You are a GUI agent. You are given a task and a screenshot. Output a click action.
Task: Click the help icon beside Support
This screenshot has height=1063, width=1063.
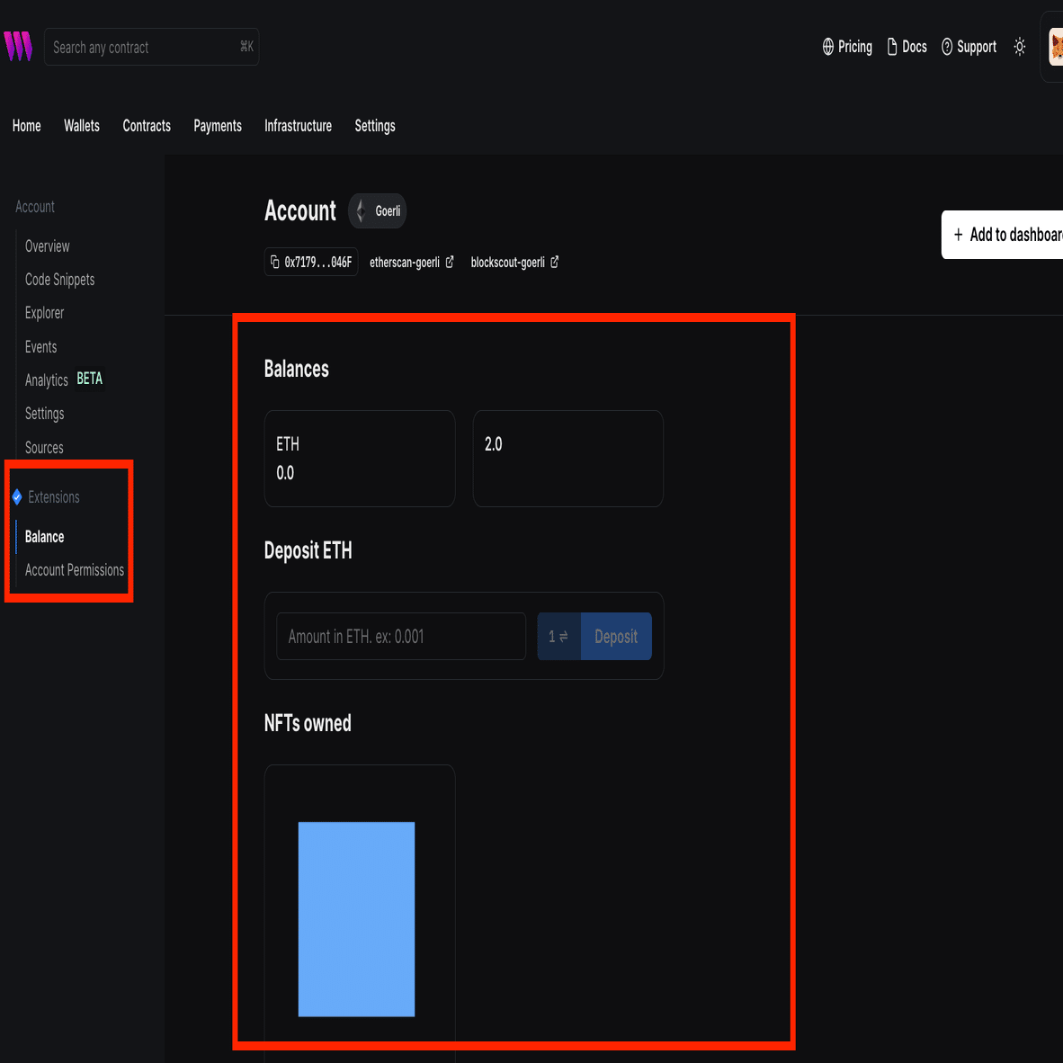pos(947,47)
